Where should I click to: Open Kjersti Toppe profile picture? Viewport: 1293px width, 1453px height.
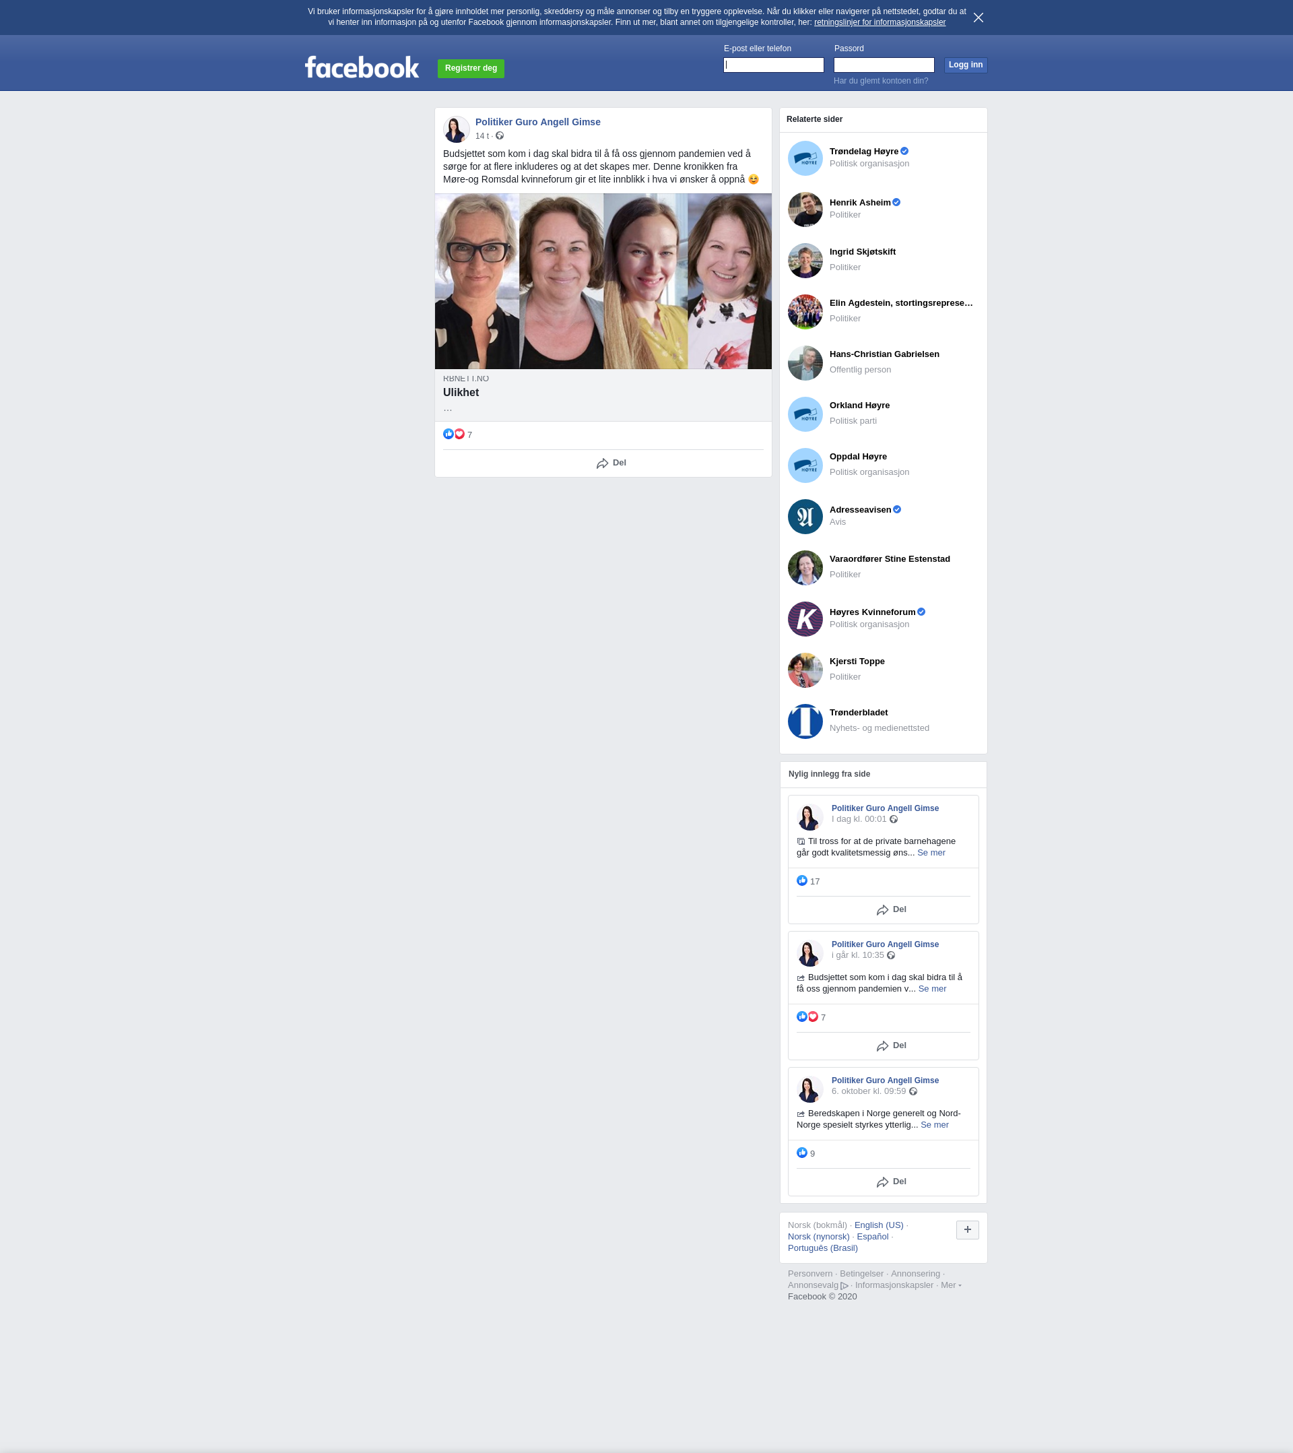[x=805, y=670]
